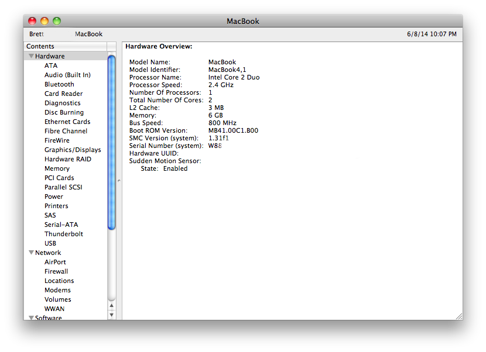Click the date 6/8/14 10:07 PM

click(432, 34)
